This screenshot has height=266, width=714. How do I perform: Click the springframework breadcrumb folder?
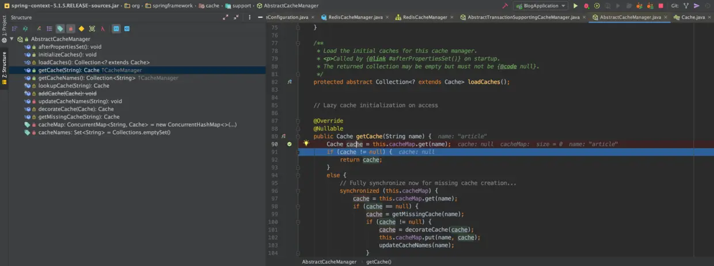[x=170, y=6]
